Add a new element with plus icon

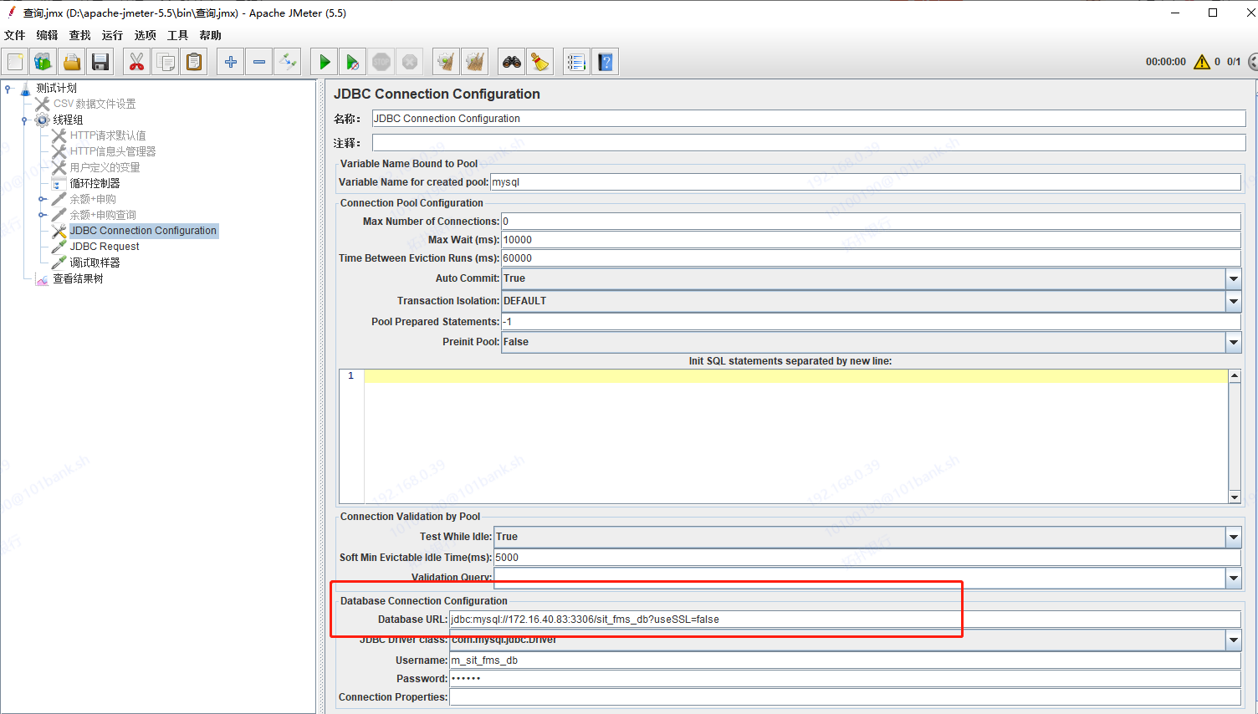[x=230, y=61]
